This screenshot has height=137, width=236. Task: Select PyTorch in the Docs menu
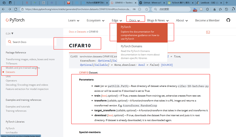142,33
